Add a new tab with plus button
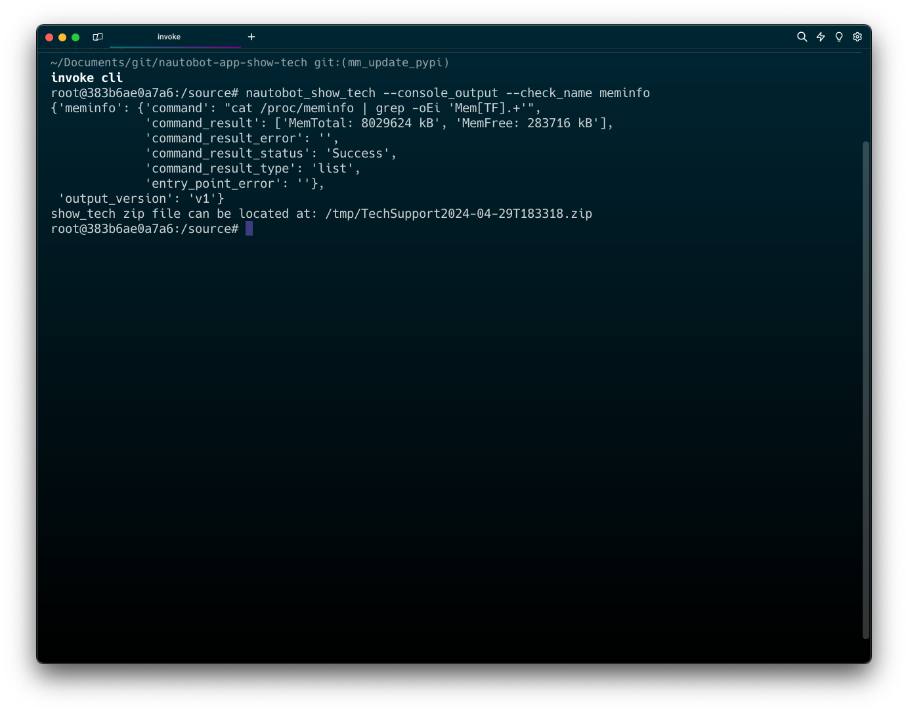This screenshot has width=908, height=712. click(251, 37)
